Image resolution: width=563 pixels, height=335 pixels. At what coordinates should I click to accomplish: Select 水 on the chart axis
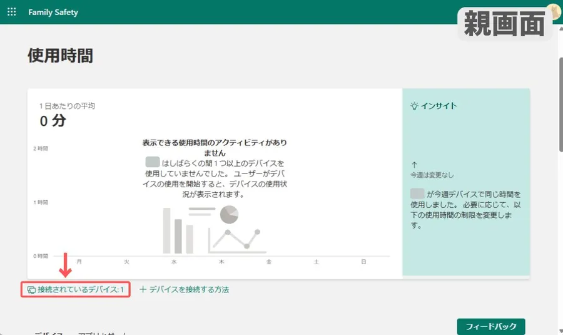click(x=174, y=262)
